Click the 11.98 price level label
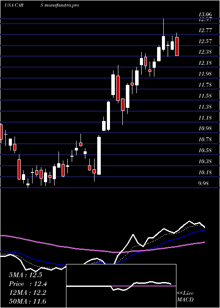 click(x=205, y=74)
